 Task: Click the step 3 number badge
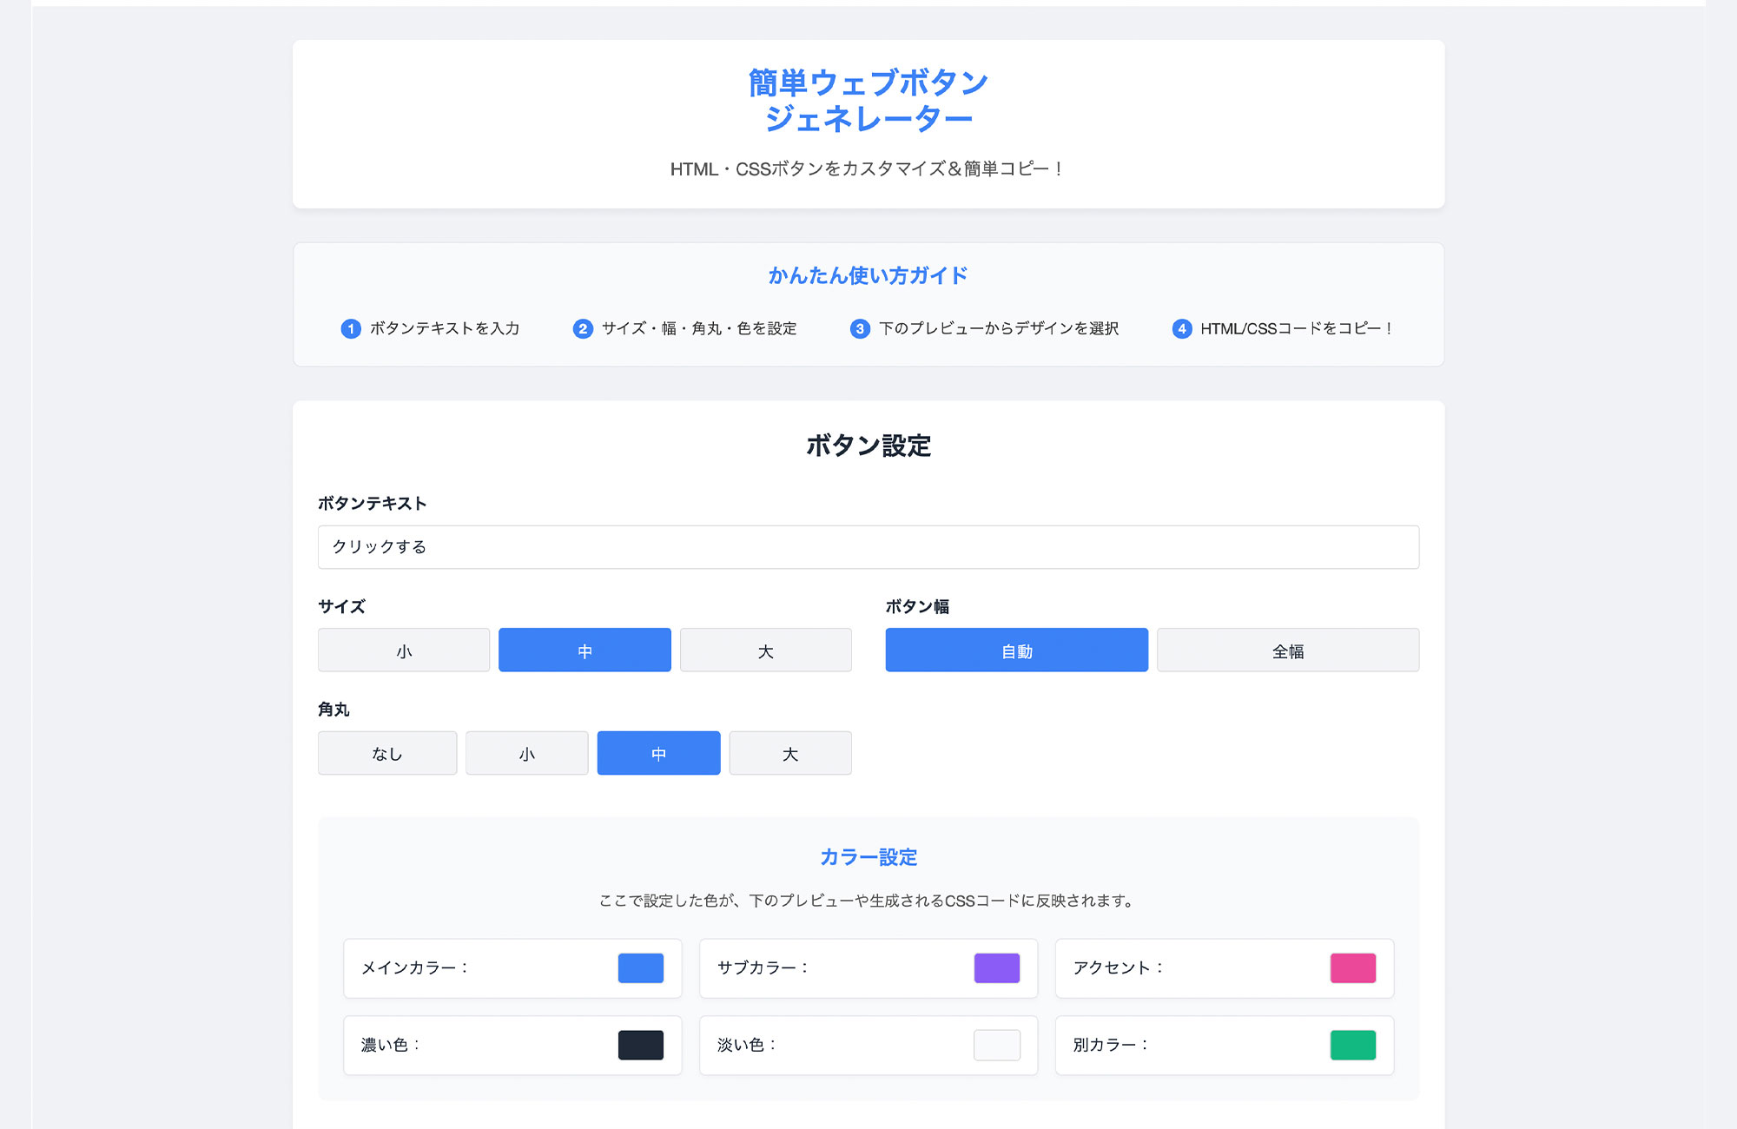[x=860, y=329]
